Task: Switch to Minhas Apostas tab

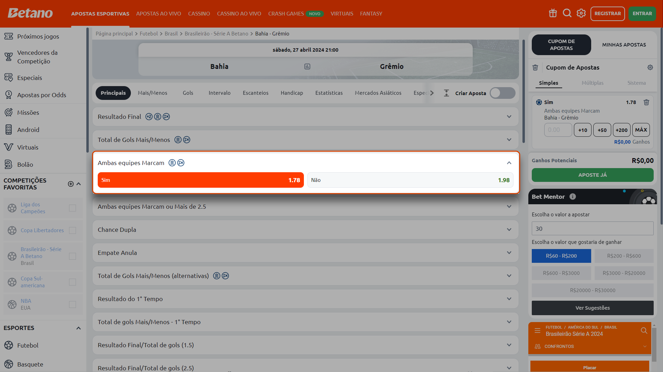Action: point(624,45)
